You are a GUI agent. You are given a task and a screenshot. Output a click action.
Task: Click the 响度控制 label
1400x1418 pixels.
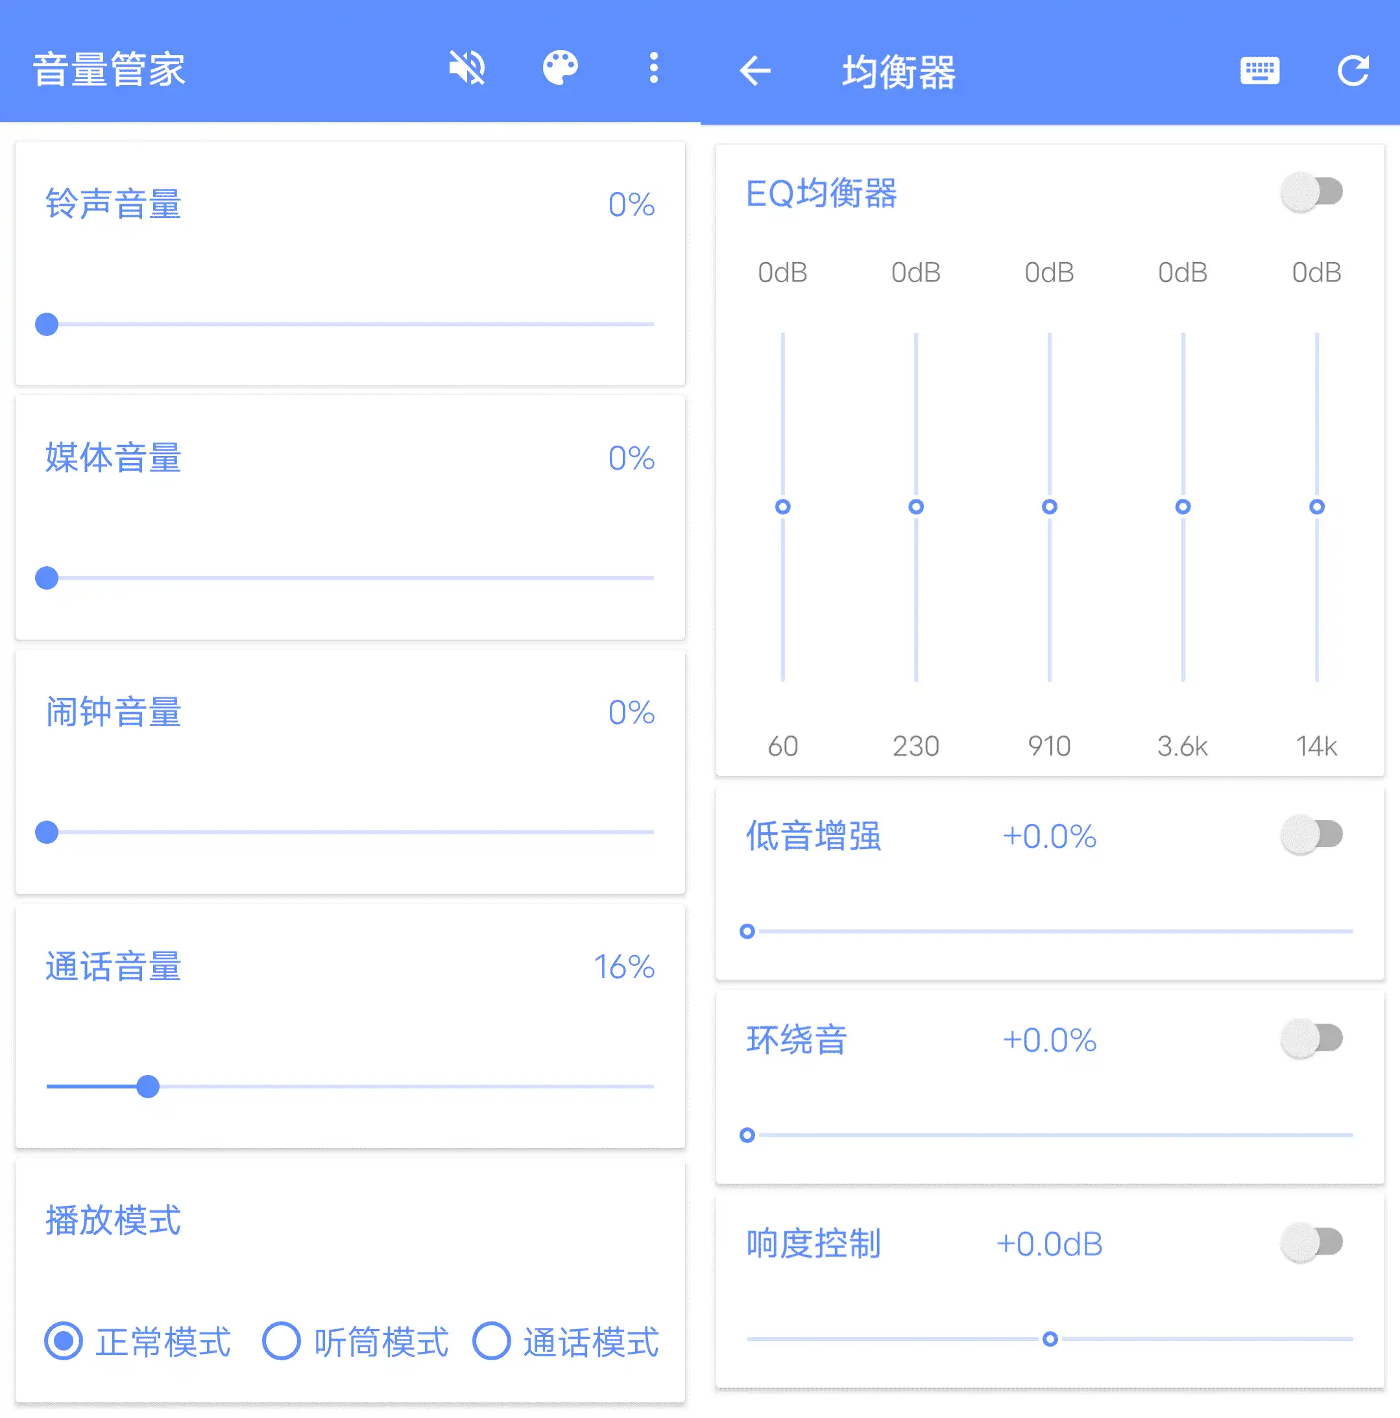tap(814, 1244)
